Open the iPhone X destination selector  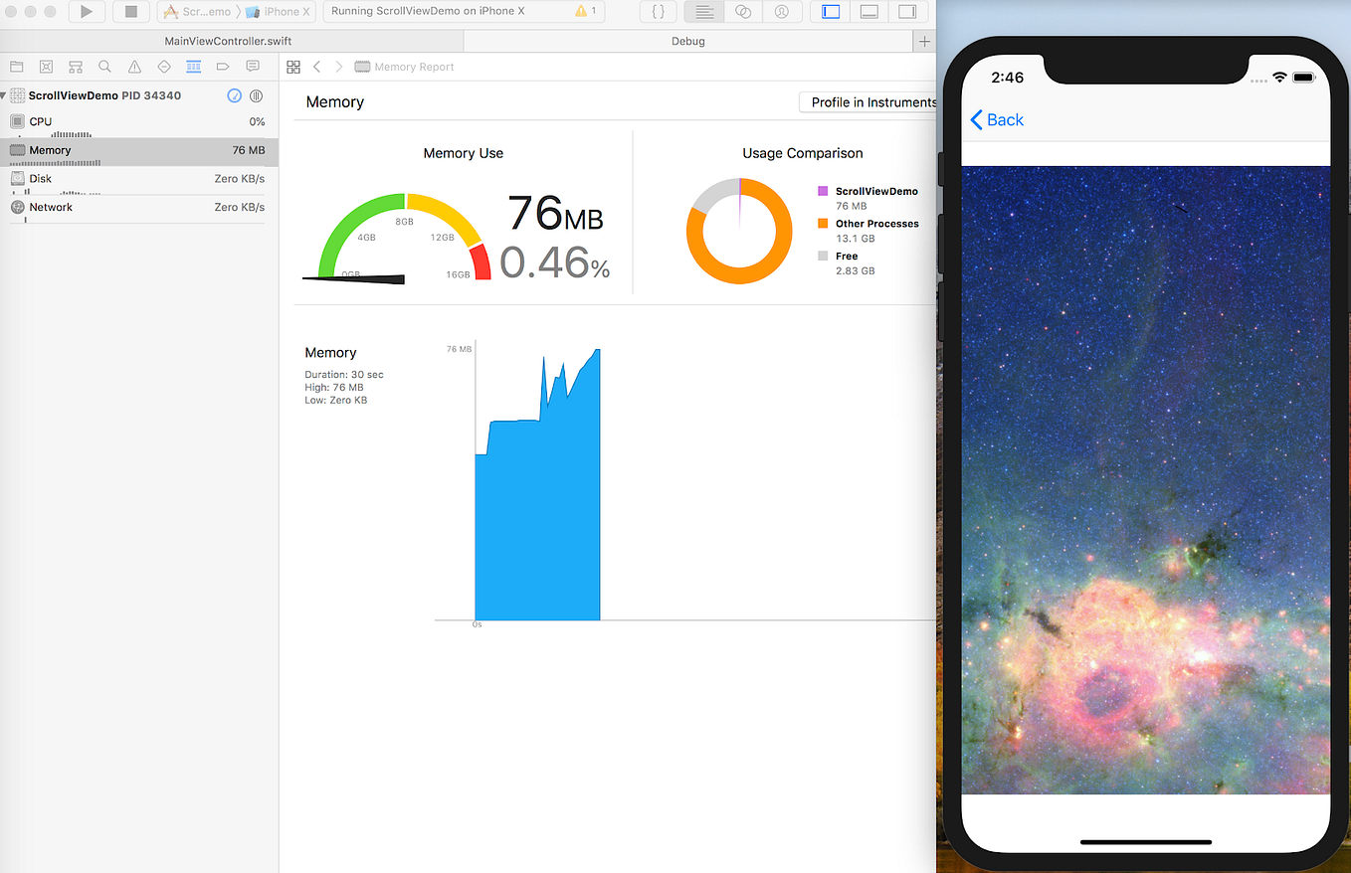(x=279, y=12)
